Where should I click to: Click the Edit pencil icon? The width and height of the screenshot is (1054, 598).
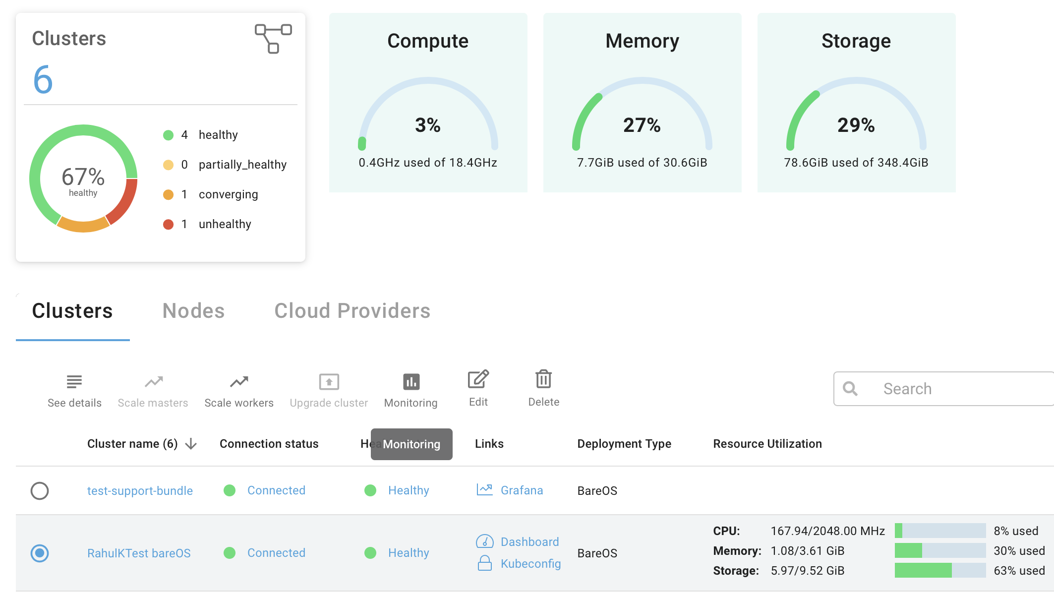tap(478, 379)
